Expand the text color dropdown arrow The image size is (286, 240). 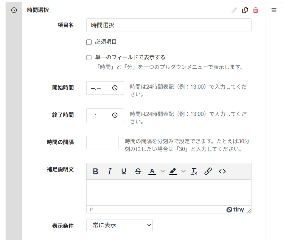tap(163, 171)
